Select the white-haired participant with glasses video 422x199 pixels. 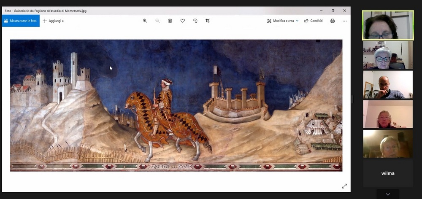click(x=388, y=55)
